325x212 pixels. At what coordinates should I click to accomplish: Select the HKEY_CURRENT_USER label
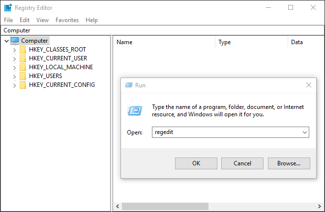click(x=58, y=58)
